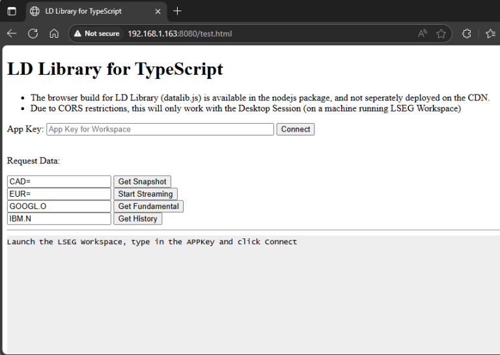The height and width of the screenshot is (355, 500).
Task: Open a new browser tab
Action: point(177,11)
